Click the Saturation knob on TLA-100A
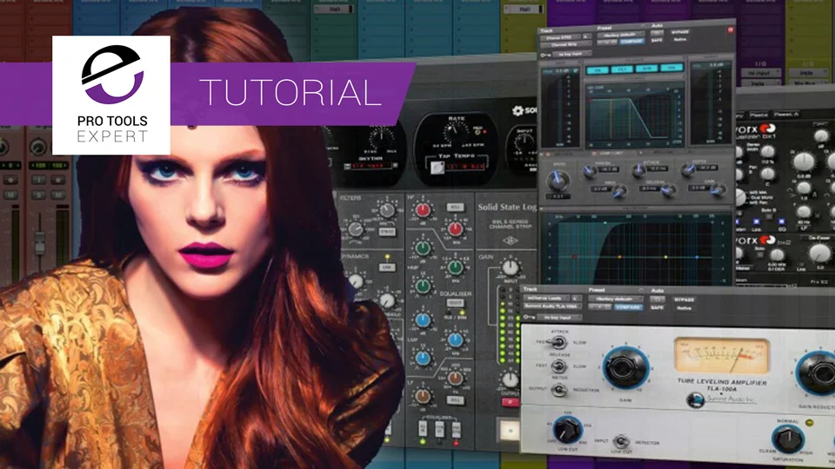 pyautogui.click(x=788, y=438)
